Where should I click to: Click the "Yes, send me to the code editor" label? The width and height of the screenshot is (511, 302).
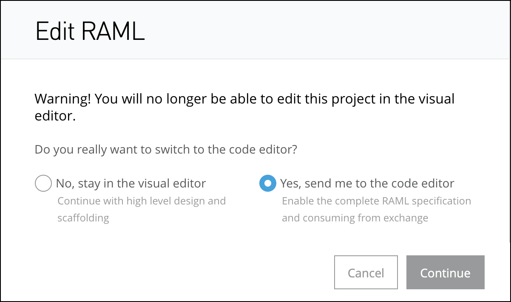(x=367, y=184)
